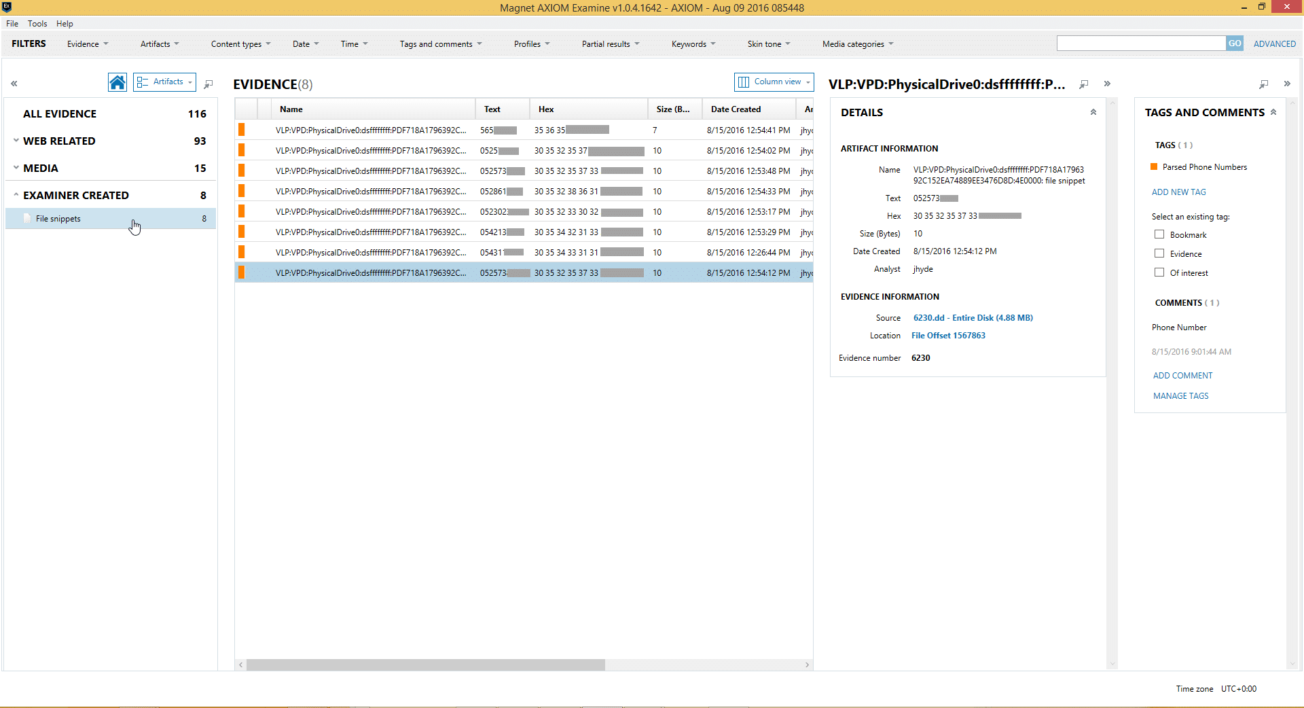This screenshot has width=1304, height=708.
Task: Select the row created 8/15/2016 12:26:44 PM
Action: click(524, 252)
